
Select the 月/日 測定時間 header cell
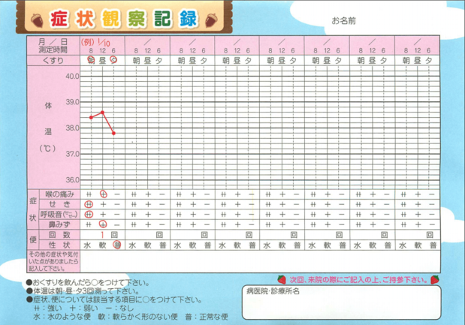tap(53, 46)
